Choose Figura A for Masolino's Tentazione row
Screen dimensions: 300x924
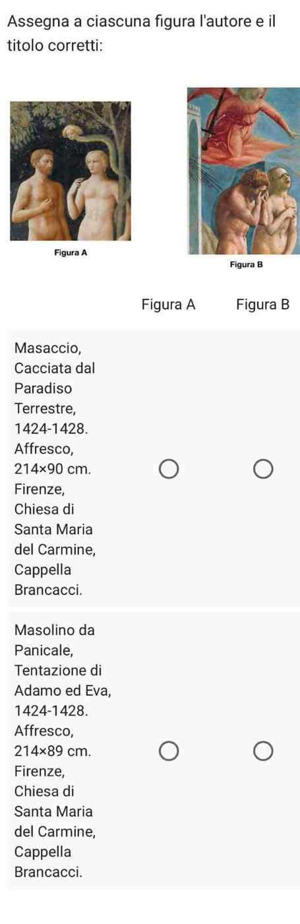168,751
